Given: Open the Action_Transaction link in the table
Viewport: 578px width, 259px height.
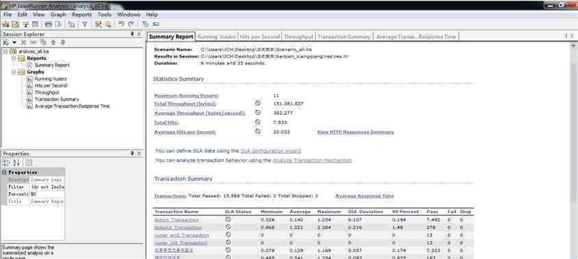Looking at the screenshot, I should point(176,220).
